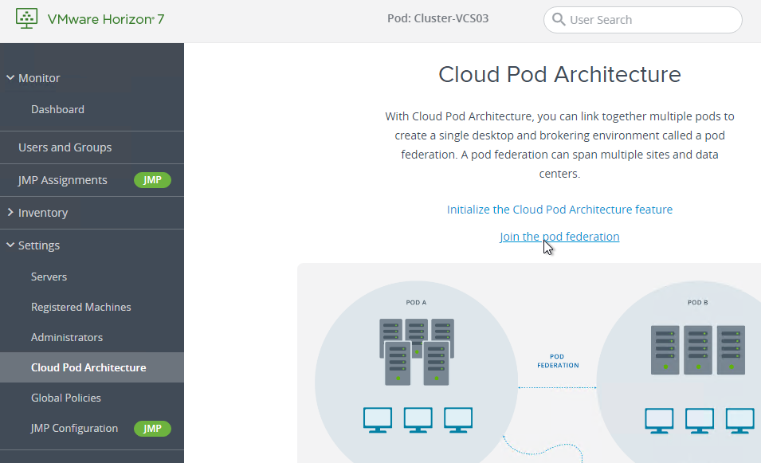
Task: Click the Pod B server rack graphic
Action: 697,350
